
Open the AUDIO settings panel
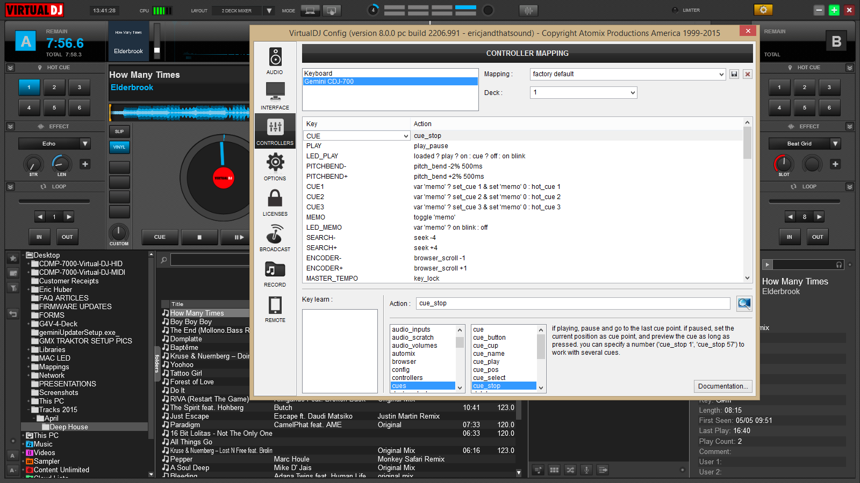click(x=275, y=59)
